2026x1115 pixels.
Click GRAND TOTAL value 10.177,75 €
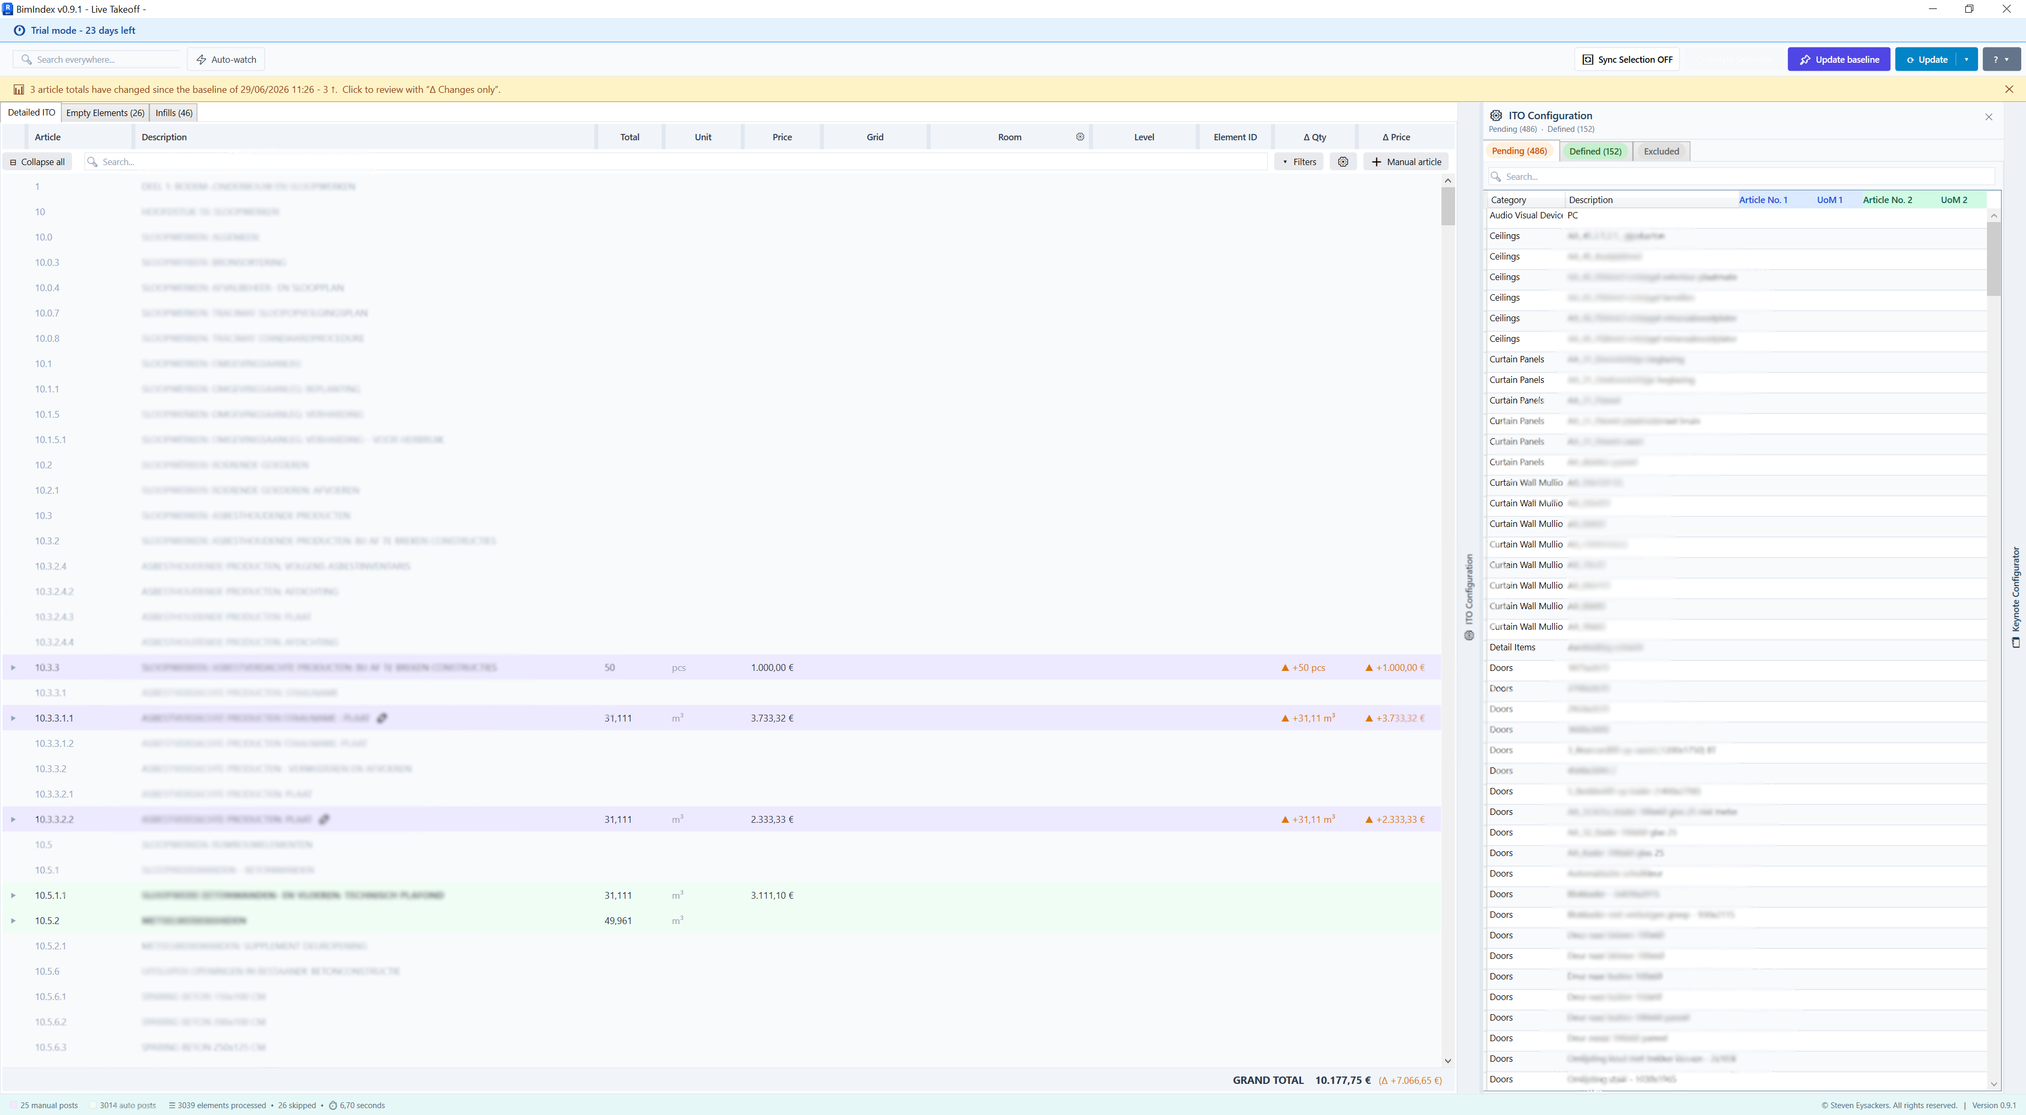click(1343, 1080)
